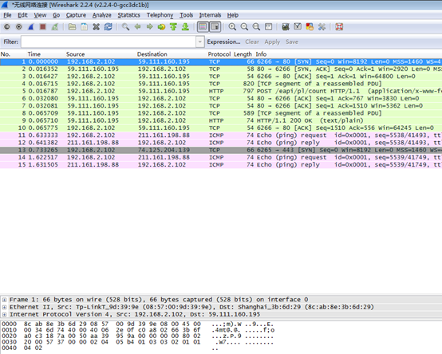Reload this capture file
Image resolution: width=442 pixels, height=354 pixels.
click(x=109, y=27)
